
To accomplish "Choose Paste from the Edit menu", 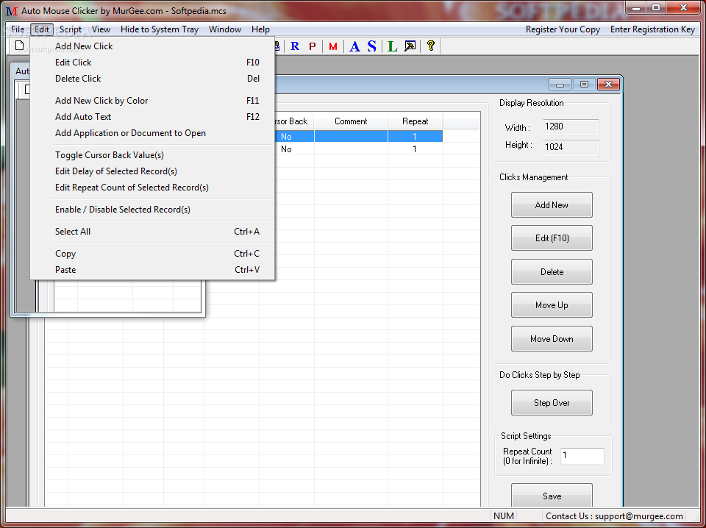I will pyautogui.click(x=153, y=270).
